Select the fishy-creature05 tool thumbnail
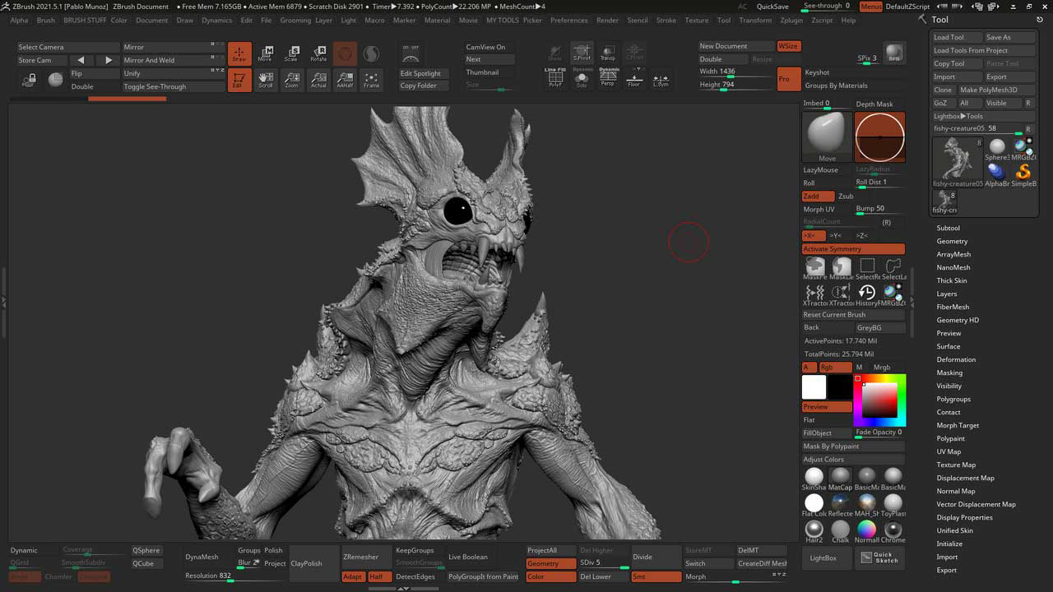The image size is (1053, 592). [957, 161]
